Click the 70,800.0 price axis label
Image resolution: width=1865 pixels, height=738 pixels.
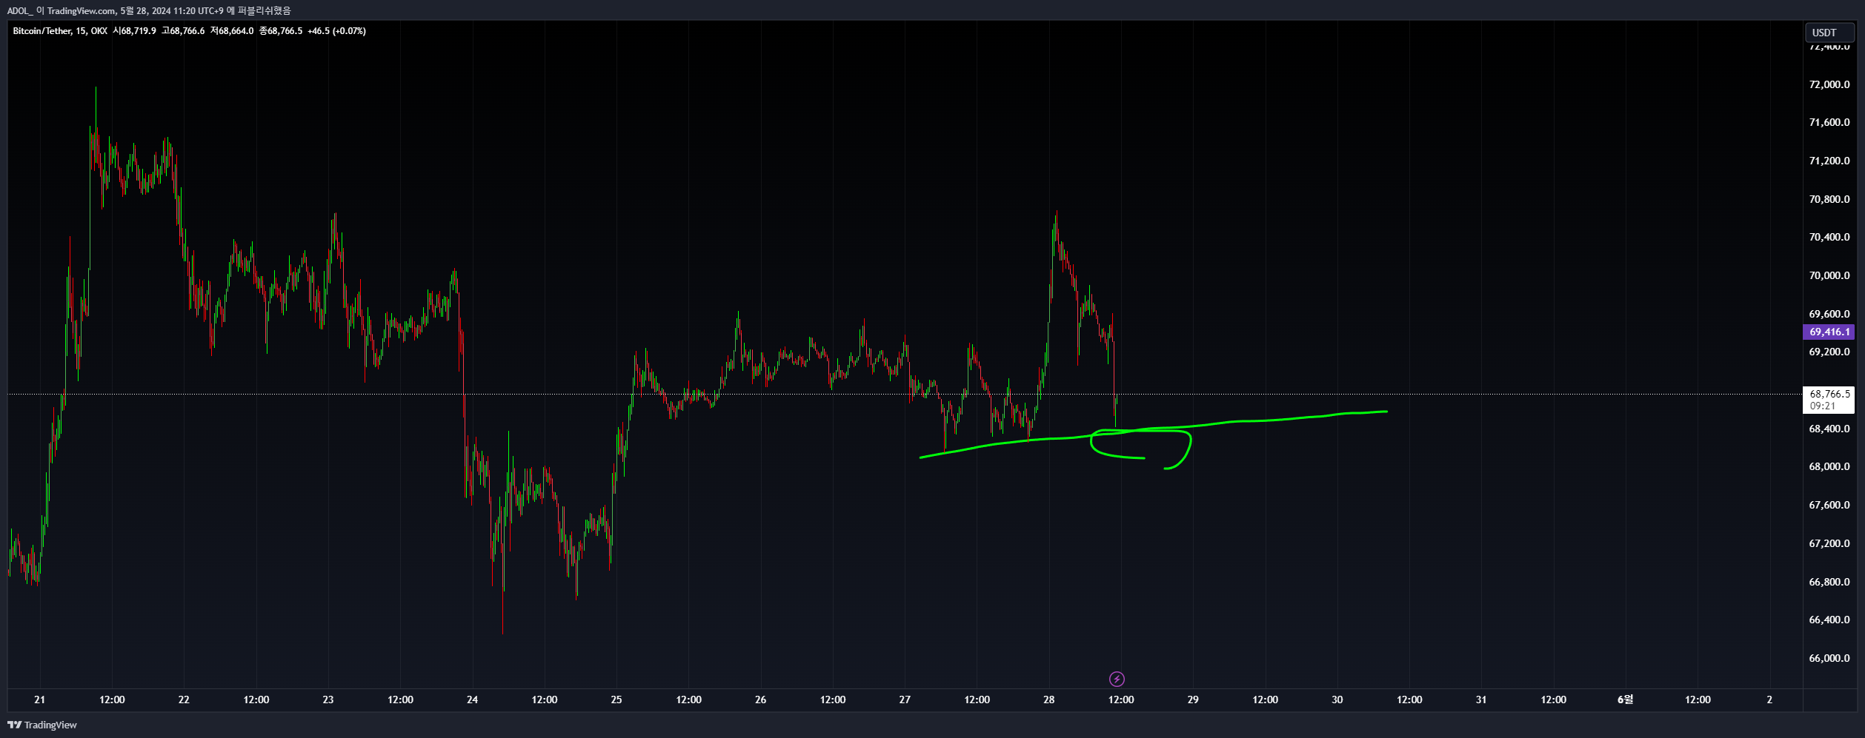(1829, 199)
